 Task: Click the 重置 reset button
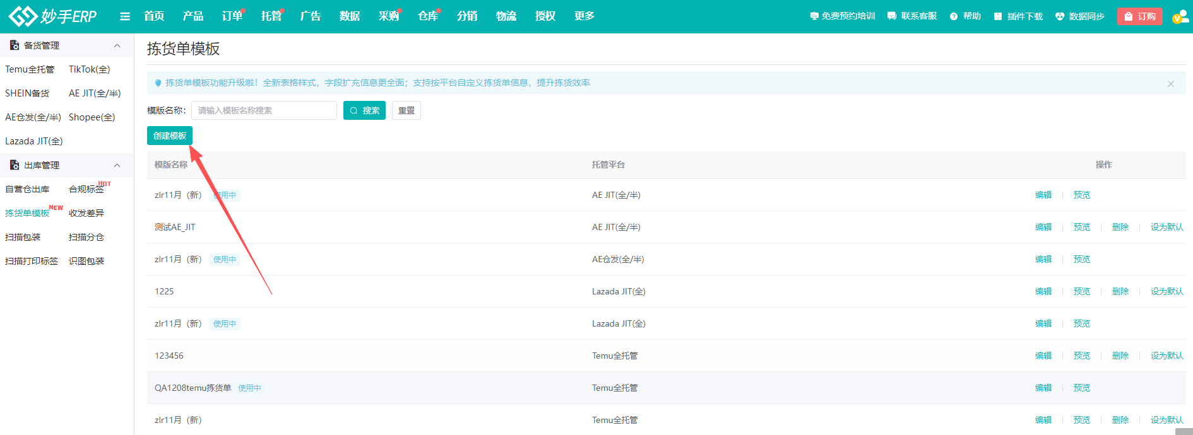pos(407,110)
